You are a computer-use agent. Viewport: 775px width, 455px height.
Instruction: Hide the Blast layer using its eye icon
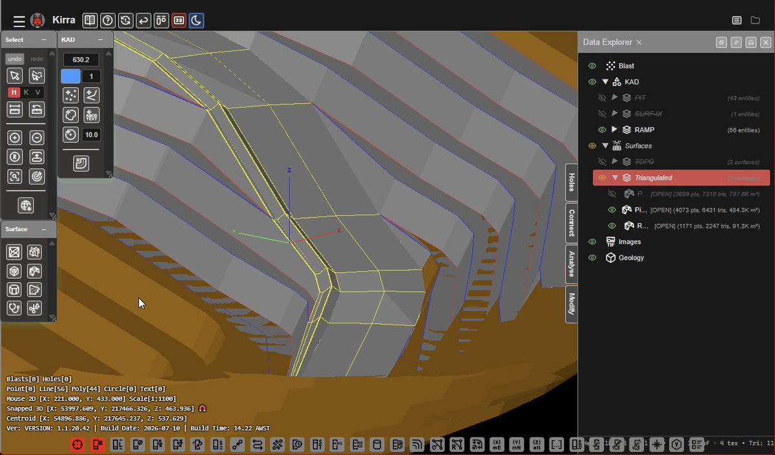(592, 66)
